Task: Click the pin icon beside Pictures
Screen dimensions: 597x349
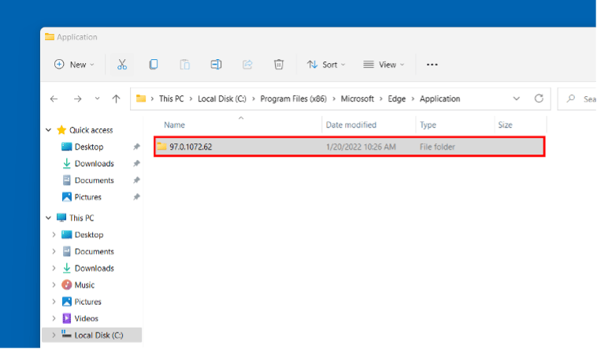Action: 136,197
